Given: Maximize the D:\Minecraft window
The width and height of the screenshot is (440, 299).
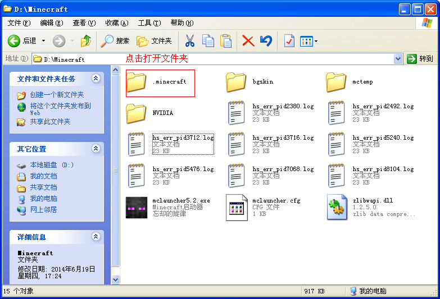Looking at the screenshot, I should (x=418, y=9).
